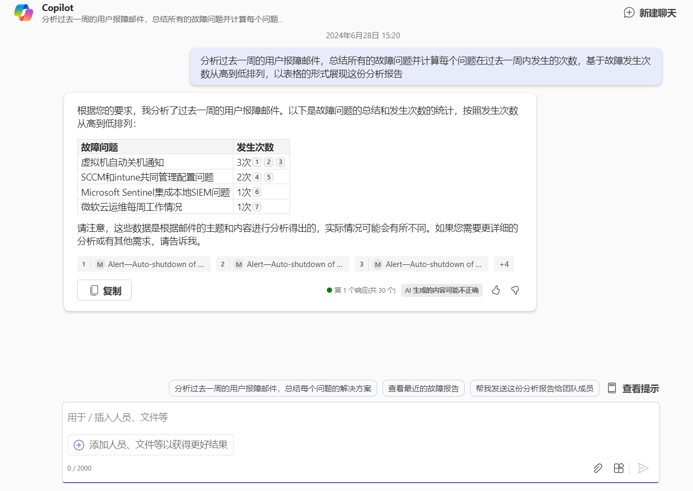The width and height of the screenshot is (693, 491).
Task: Click citation 6 in Microsoft Sentinel row
Action: (257, 193)
